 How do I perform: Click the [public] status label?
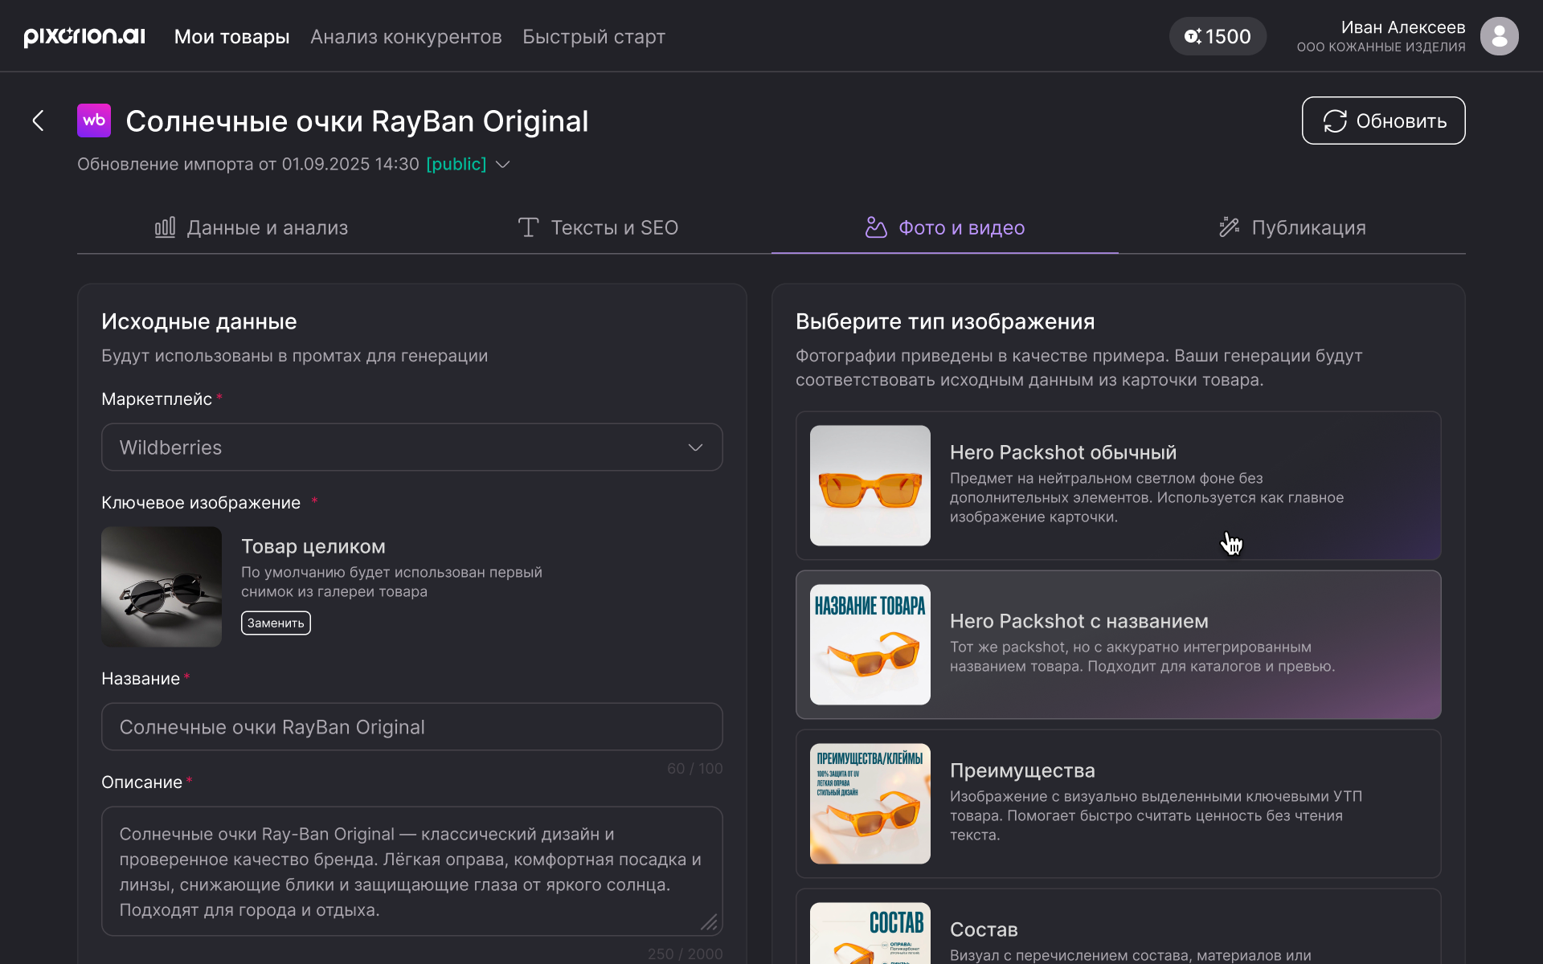[x=456, y=164]
